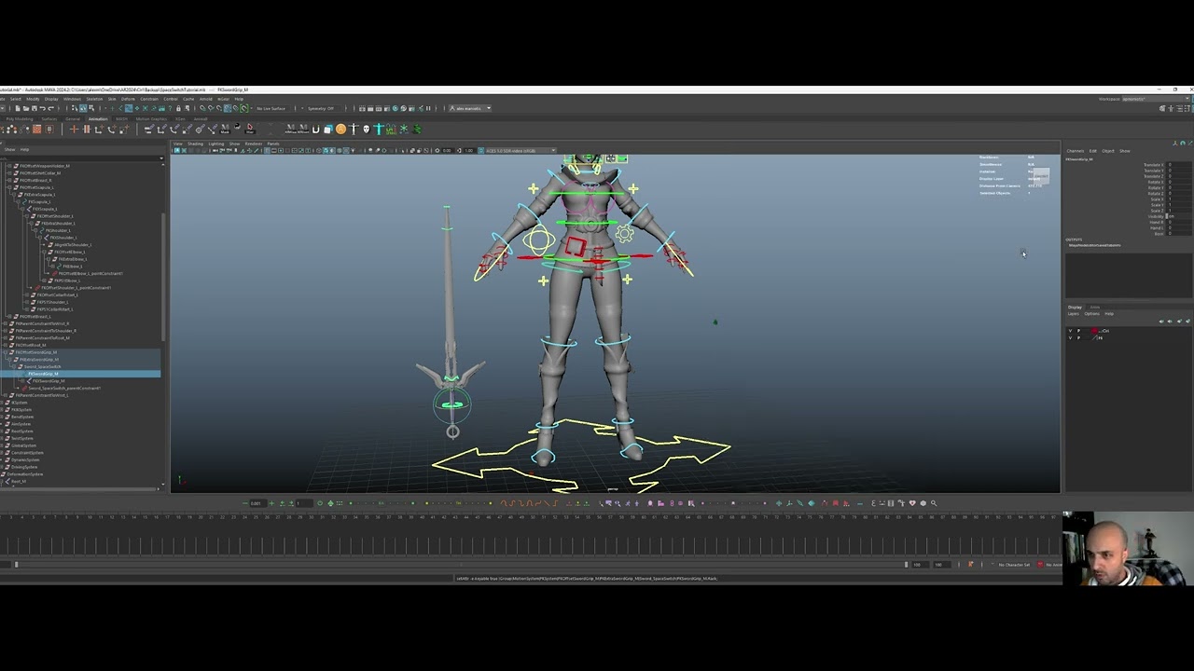Switch to the Animation shelf tab
1194x671 pixels.
98,119
